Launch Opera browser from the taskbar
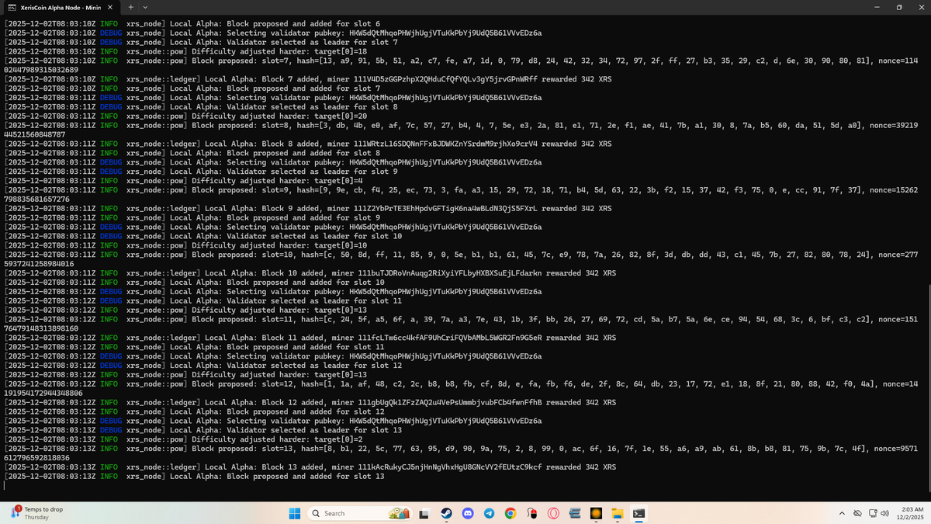The width and height of the screenshot is (931, 524). click(553, 513)
